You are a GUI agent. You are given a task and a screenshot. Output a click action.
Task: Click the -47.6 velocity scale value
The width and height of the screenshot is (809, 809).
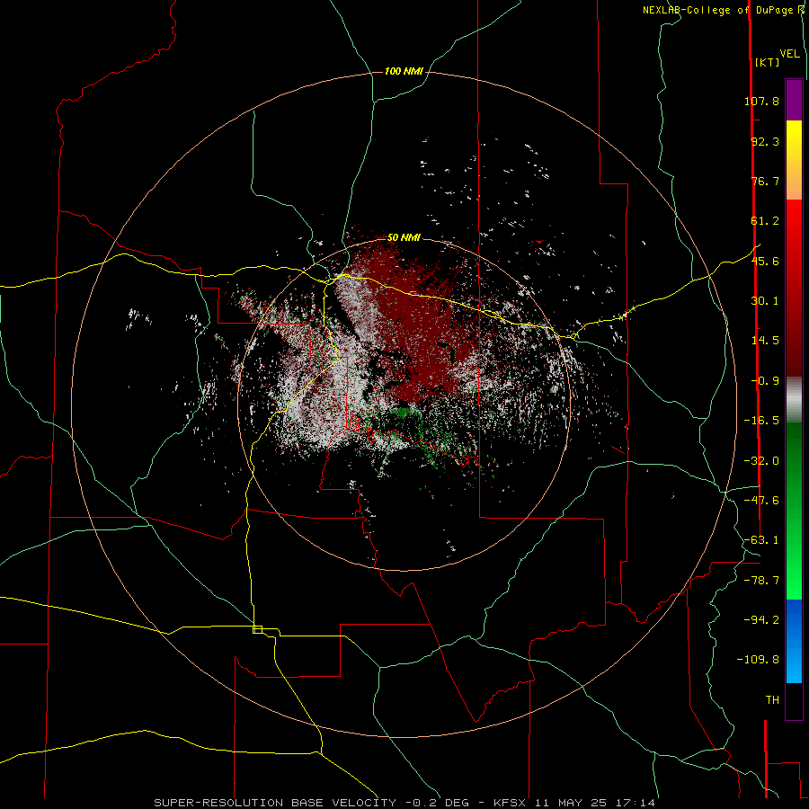click(761, 501)
